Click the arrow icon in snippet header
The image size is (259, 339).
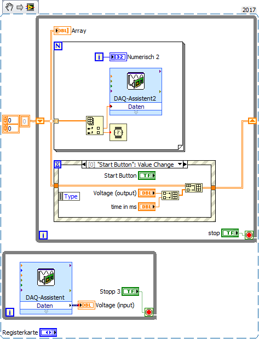click(20, 7)
